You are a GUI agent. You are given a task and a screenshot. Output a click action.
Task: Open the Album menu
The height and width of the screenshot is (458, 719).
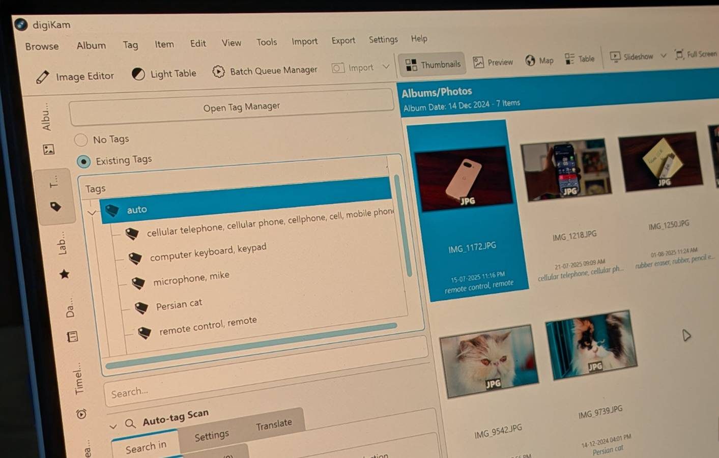(91, 45)
